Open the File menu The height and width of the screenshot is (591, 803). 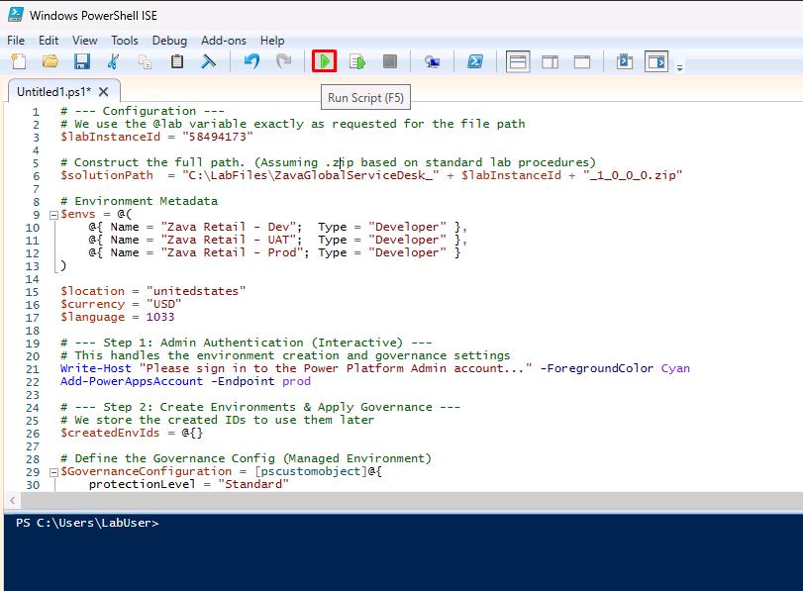tap(16, 41)
